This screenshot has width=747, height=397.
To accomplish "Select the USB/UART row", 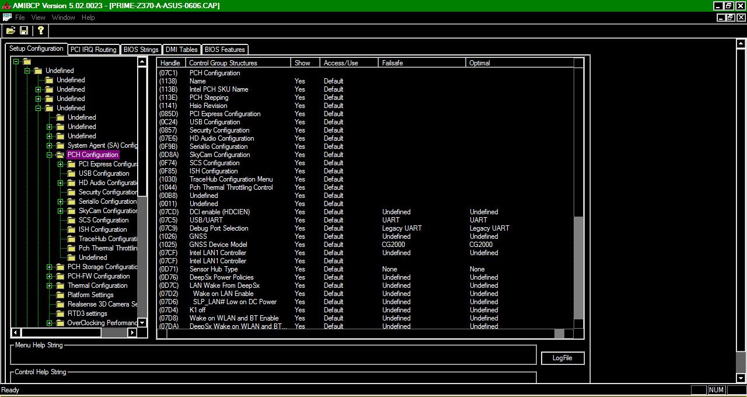I will pos(365,220).
